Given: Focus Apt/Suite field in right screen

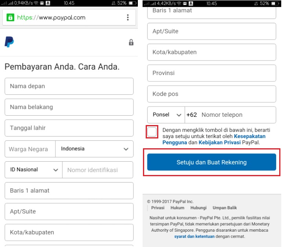Looking at the screenshot, I should pyautogui.click(x=211, y=31).
